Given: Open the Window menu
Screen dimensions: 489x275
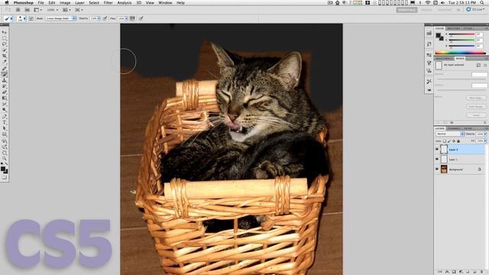Looking at the screenshot, I should 165,2.
